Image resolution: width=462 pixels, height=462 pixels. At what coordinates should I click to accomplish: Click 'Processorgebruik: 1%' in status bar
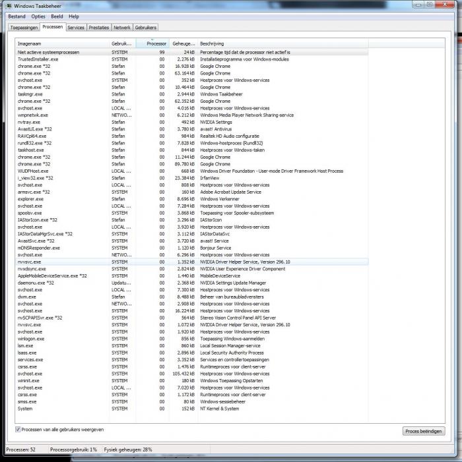click(73, 449)
